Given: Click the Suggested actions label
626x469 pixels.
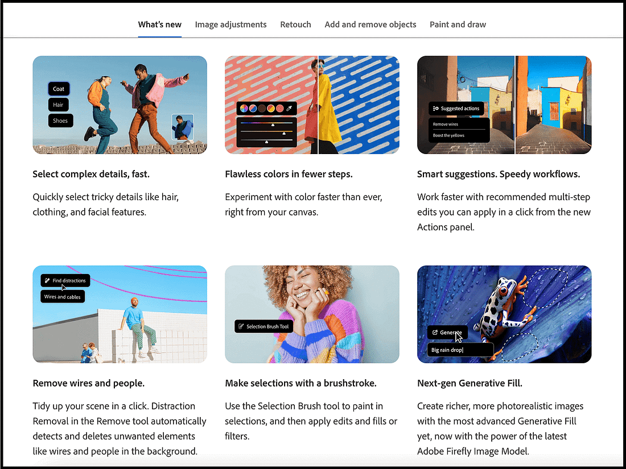Looking at the screenshot, I should point(460,109).
